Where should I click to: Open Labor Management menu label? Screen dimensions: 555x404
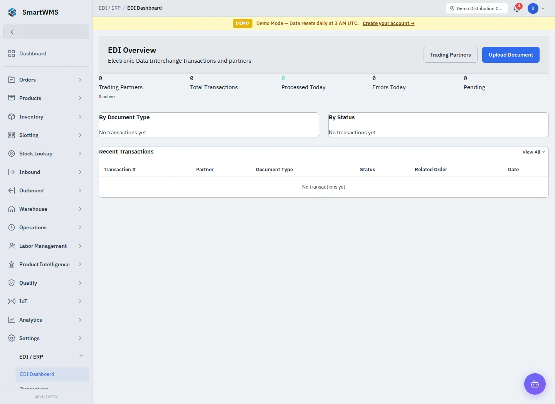(43, 246)
